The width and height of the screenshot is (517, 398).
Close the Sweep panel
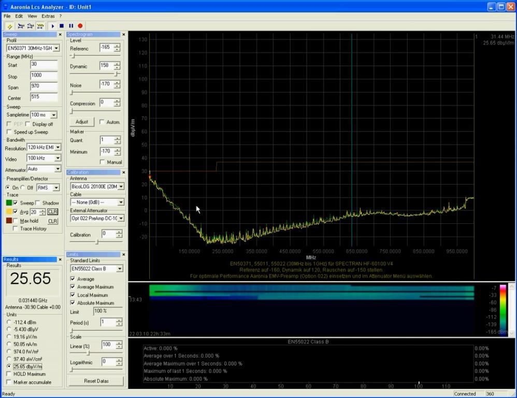tap(60, 35)
